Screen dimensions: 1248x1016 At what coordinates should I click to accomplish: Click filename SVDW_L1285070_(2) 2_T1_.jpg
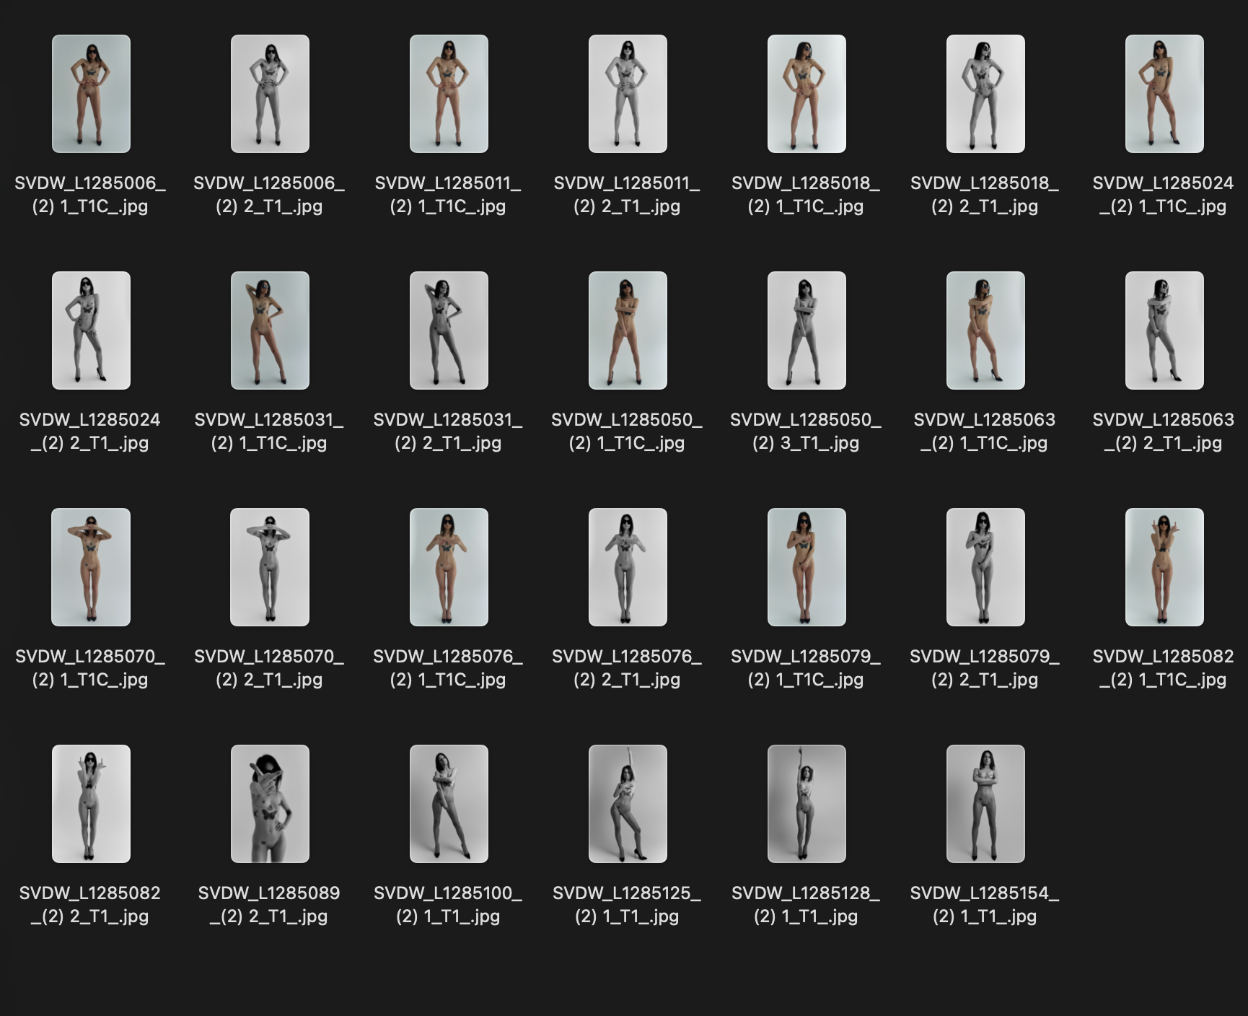pos(269,668)
